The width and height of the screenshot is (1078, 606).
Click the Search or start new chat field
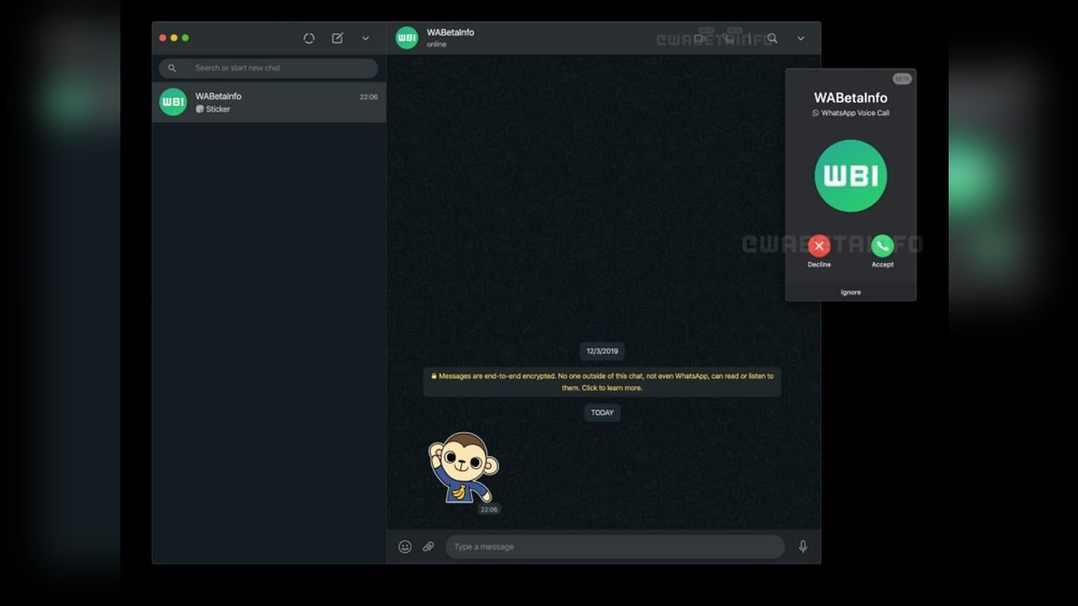tap(269, 68)
